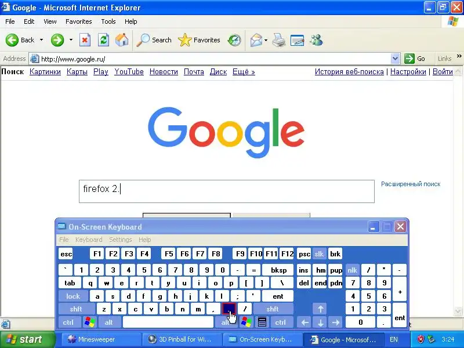Open the Mail button dropdown arrow
This screenshot has height=348, width=464.
pos(266,40)
